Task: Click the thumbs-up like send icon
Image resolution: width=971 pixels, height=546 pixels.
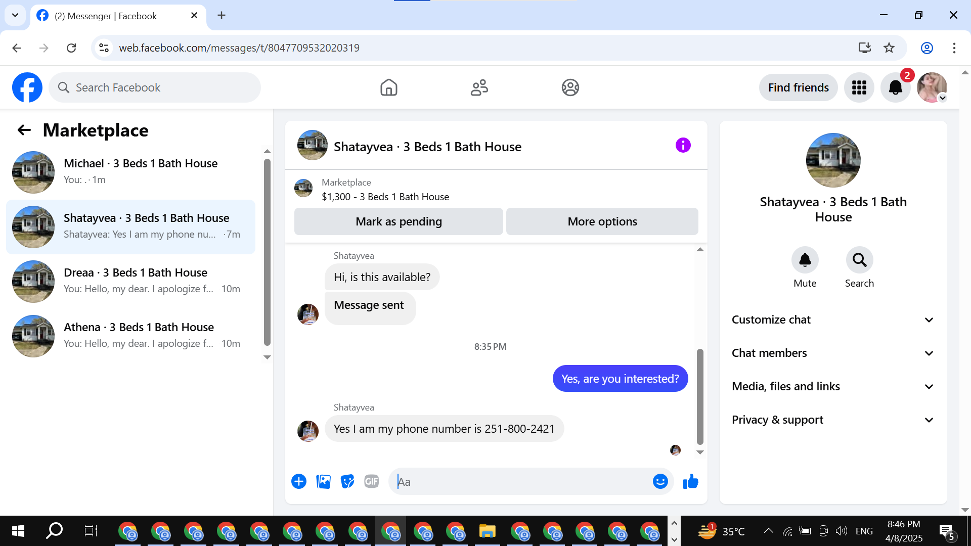Action: click(x=690, y=482)
